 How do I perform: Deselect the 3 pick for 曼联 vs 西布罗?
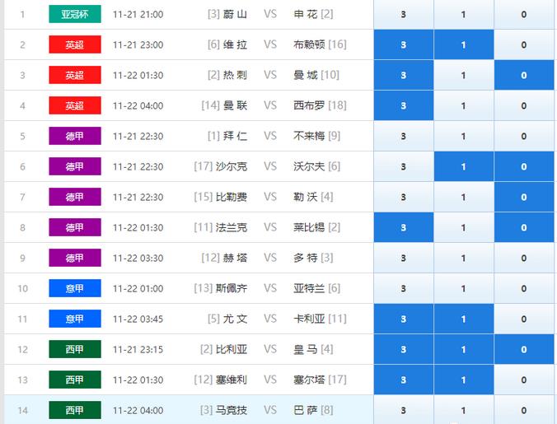coord(404,105)
